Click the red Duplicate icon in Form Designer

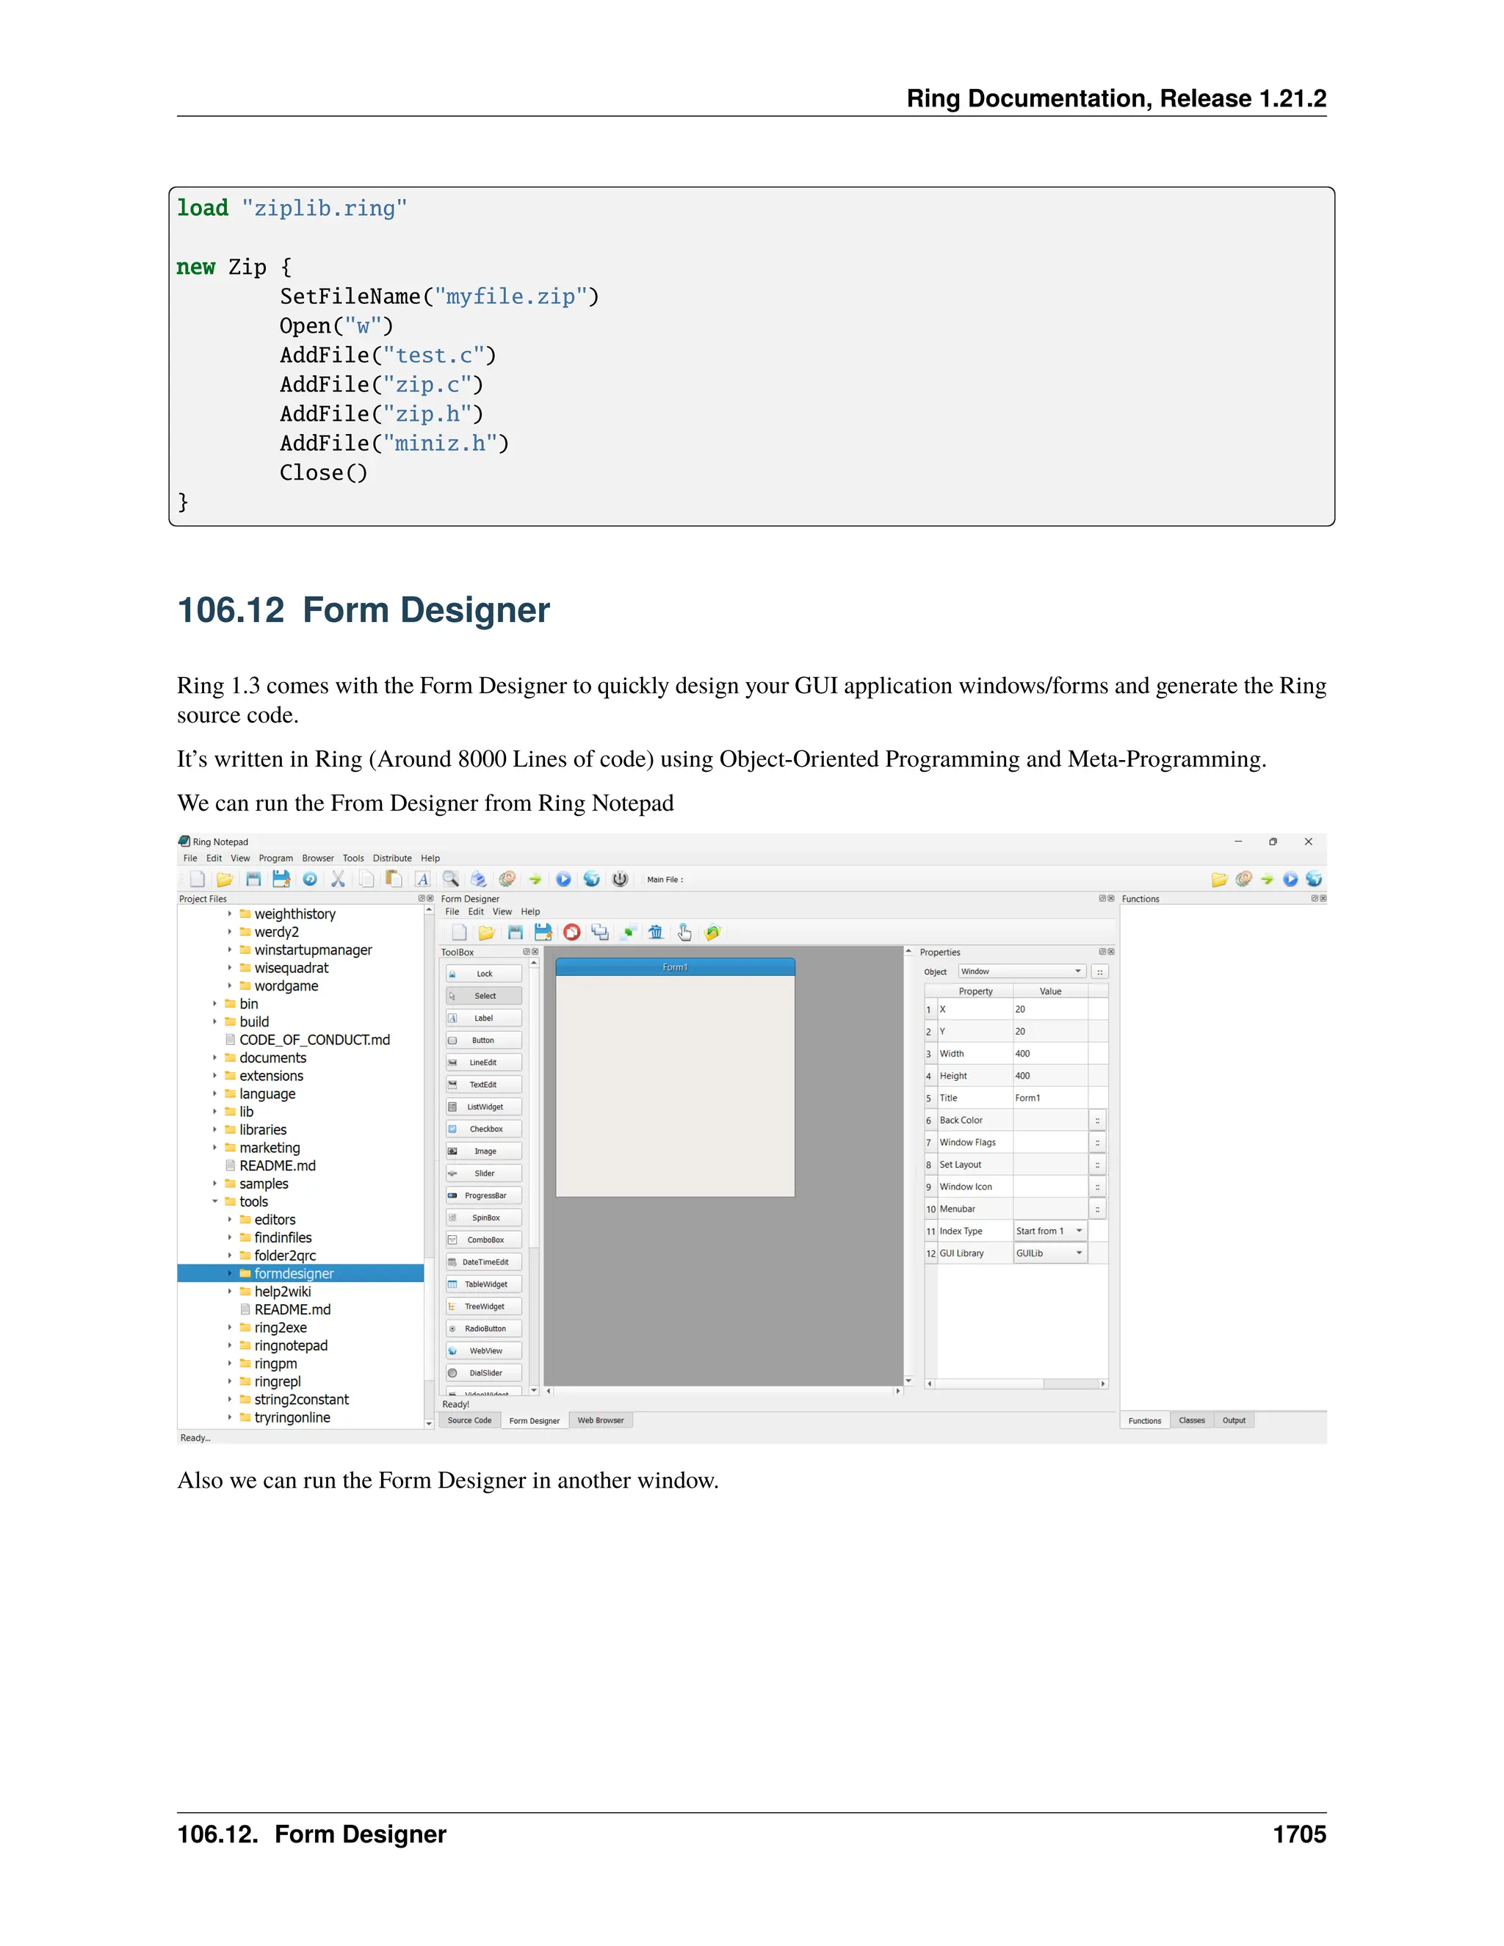pos(572,933)
